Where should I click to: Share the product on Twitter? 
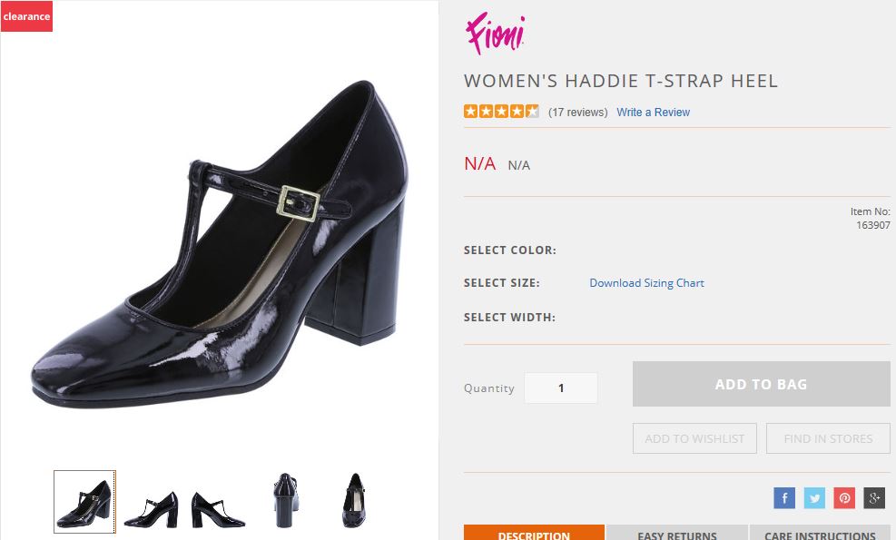pos(814,497)
